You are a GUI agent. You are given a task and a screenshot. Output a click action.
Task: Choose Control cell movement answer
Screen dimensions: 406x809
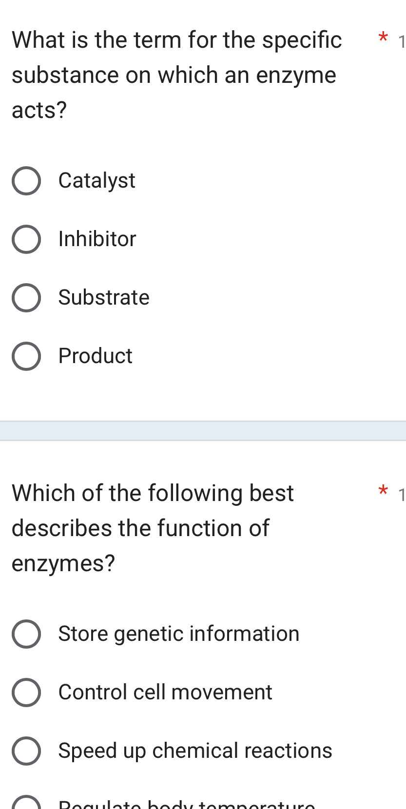[x=27, y=693]
